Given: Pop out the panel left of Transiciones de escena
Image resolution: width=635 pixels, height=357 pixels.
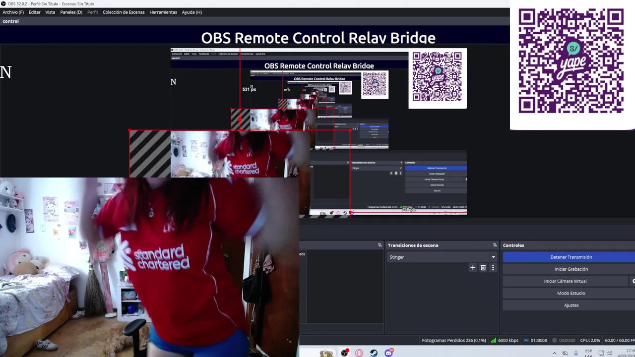Looking at the screenshot, I should (x=380, y=245).
